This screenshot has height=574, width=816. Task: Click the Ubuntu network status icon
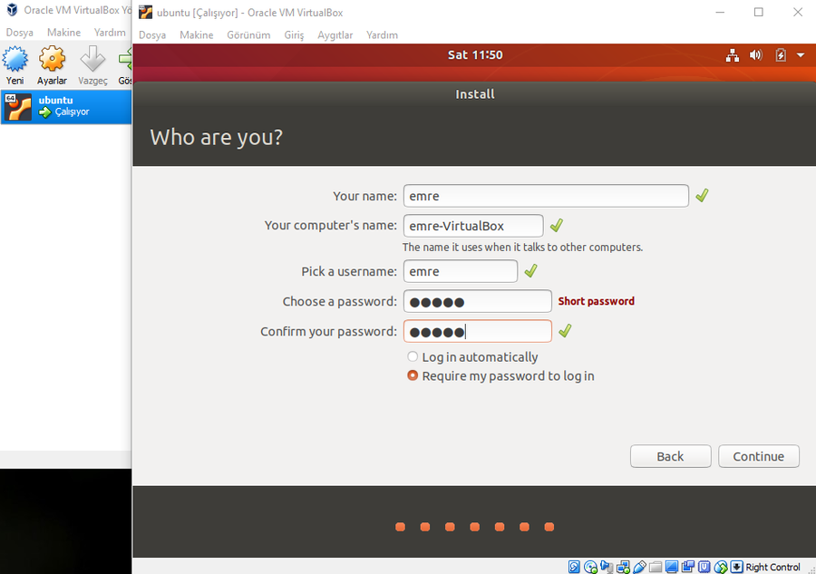coord(733,55)
